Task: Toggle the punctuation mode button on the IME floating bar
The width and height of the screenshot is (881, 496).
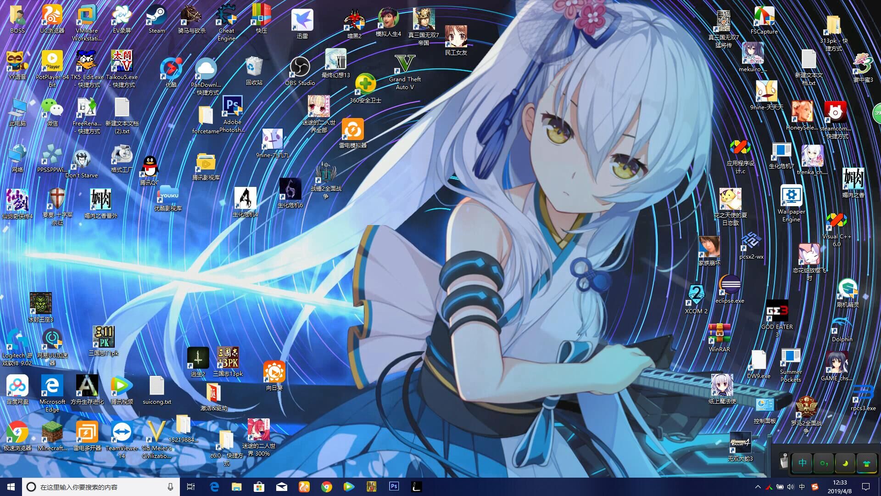Action: (x=824, y=463)
